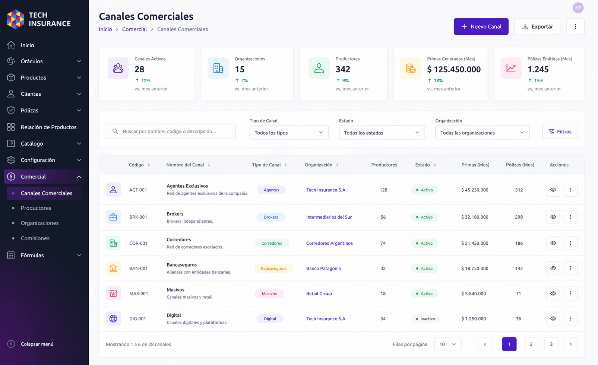
Task: Click the search field for channels
Action: pos(171,131)
